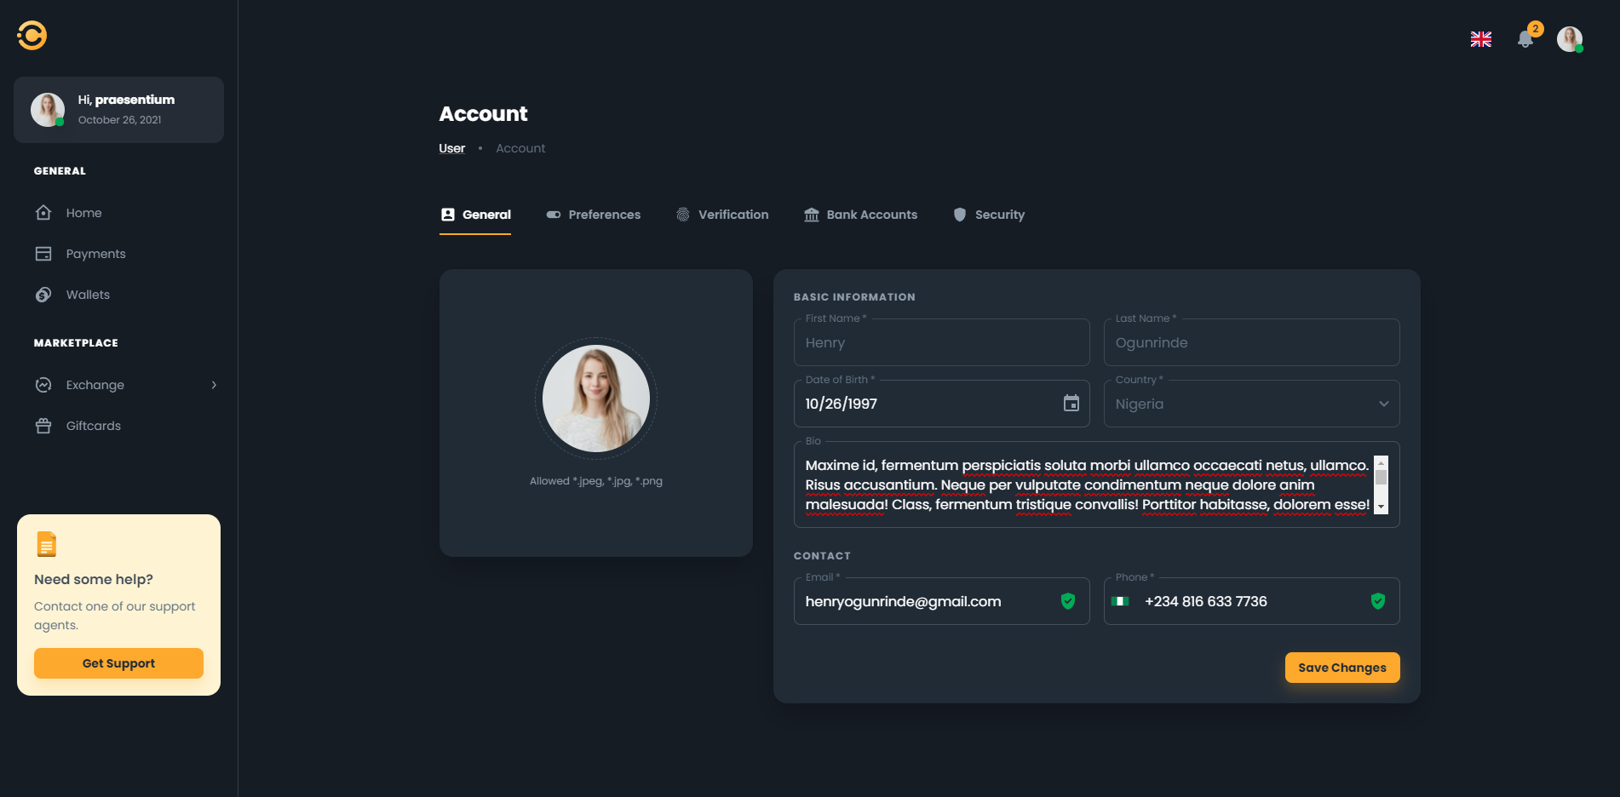Click the Save Changes button
The width and height of the screenshot is (1620, 797).
click(x=1341, y=668)
